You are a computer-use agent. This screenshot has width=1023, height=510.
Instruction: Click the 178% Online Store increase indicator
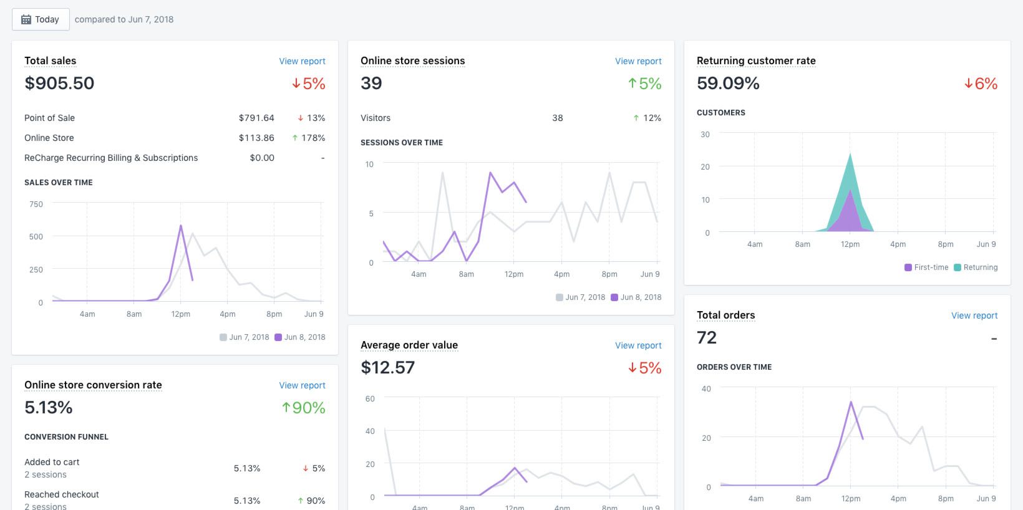tap(308, 138)
